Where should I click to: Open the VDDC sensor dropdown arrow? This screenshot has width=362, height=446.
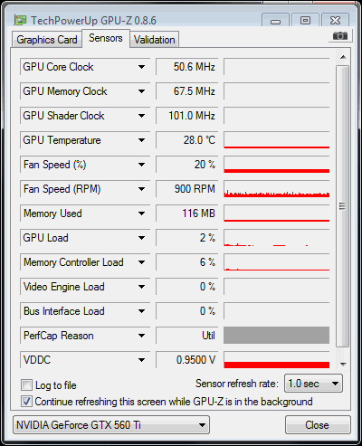[x=141, y=360]
